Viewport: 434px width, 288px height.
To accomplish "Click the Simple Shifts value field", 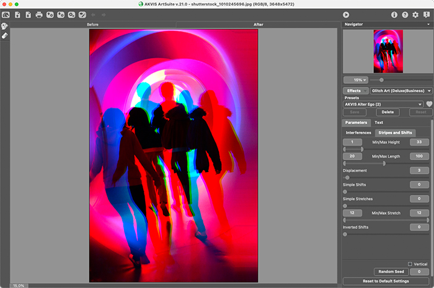I will pos(419,185).
